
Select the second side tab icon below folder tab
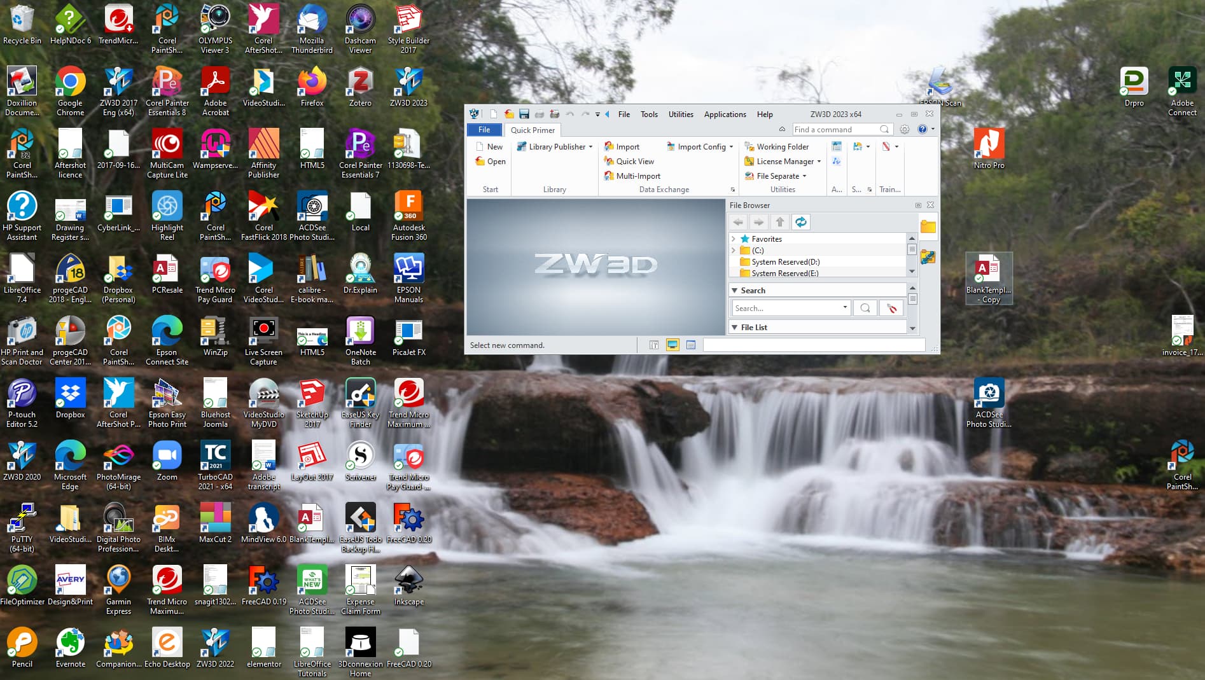[928, 257]
